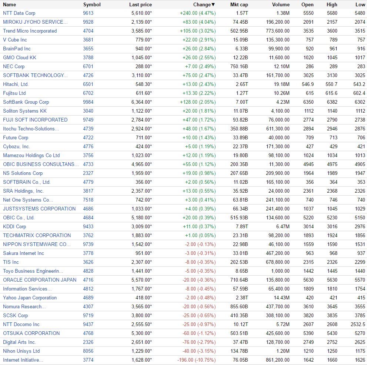367x365 pixels.
Task: Open KDDI Corp link
Action: pyautogui.click(x=14, y=227)
